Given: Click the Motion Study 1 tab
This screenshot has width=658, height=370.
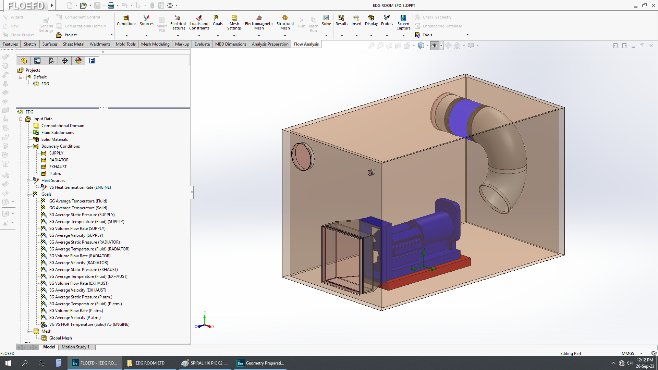Looking at the screenshot, I should click(x=76, y=347).
